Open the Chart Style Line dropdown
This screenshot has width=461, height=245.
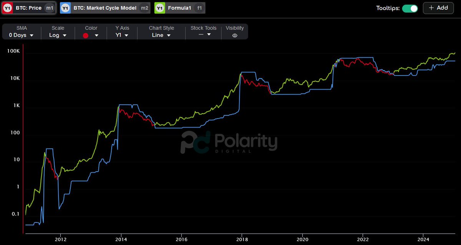(x=161, y=35)
